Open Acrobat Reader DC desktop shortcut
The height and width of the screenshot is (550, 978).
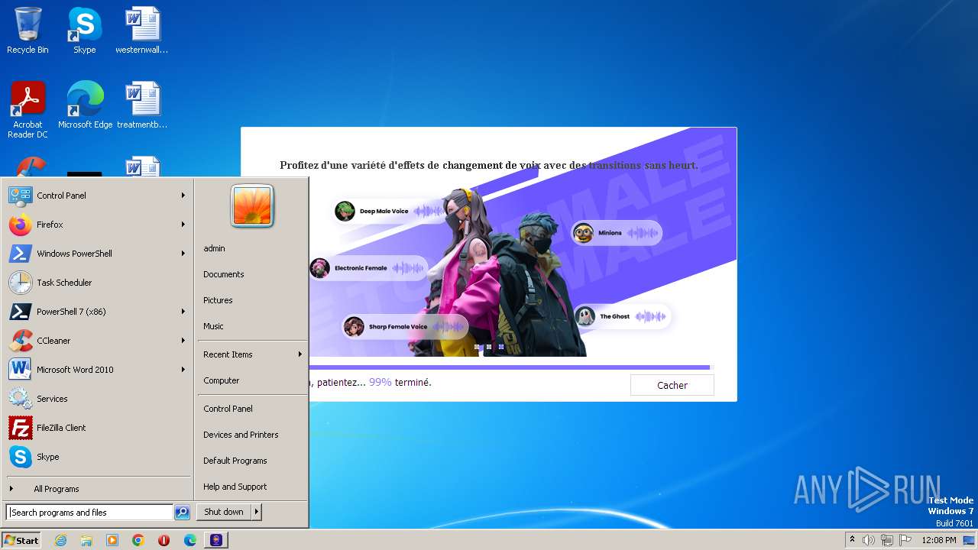pyautogui.click(x=28, y=109)
